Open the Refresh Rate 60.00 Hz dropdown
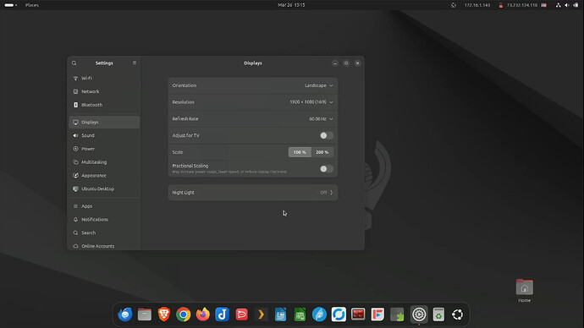This screenshot has height=328, width=584. (321, 119)
